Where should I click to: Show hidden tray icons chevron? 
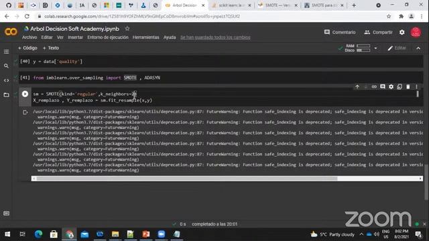click(x=361, y=234)
